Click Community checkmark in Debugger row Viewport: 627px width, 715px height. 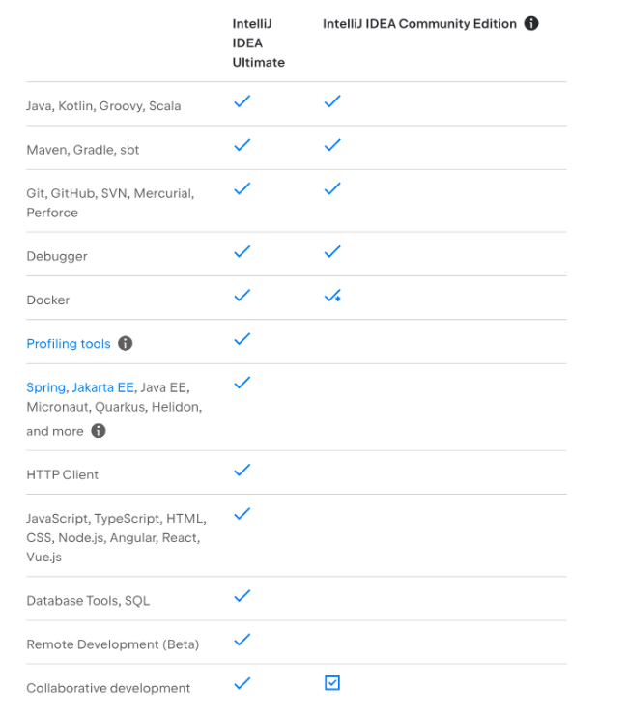click(x=332, y=251)
